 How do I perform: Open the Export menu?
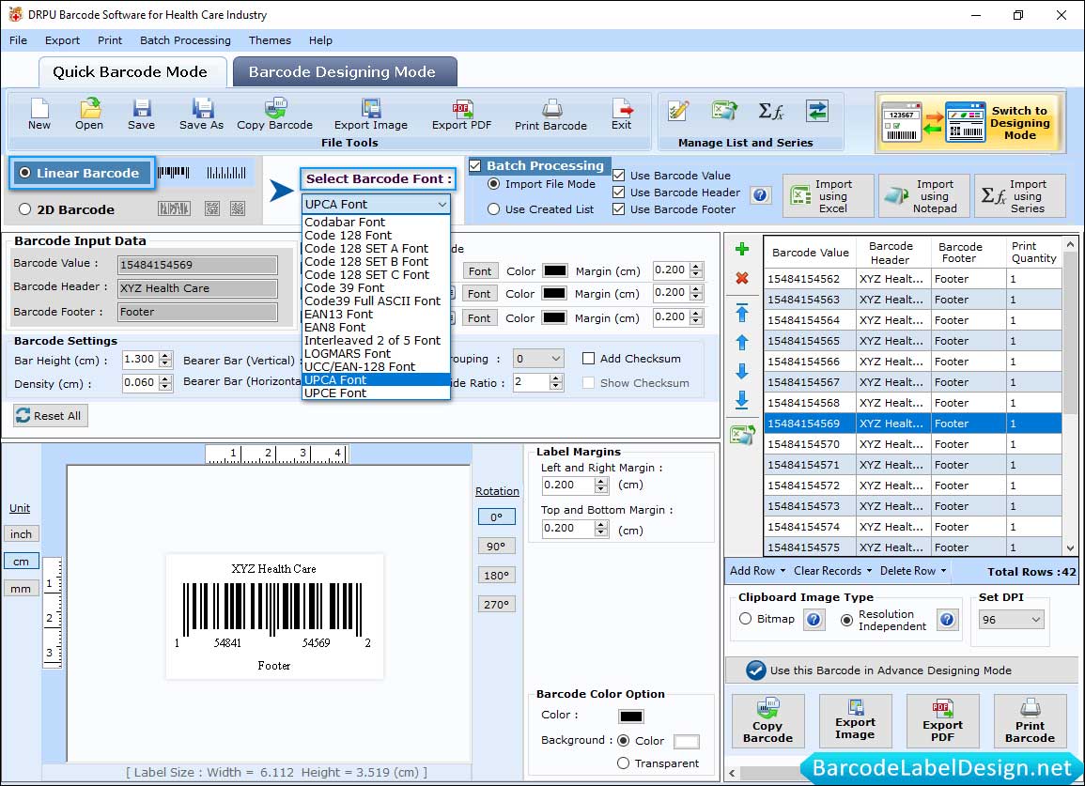click(62, 40)
